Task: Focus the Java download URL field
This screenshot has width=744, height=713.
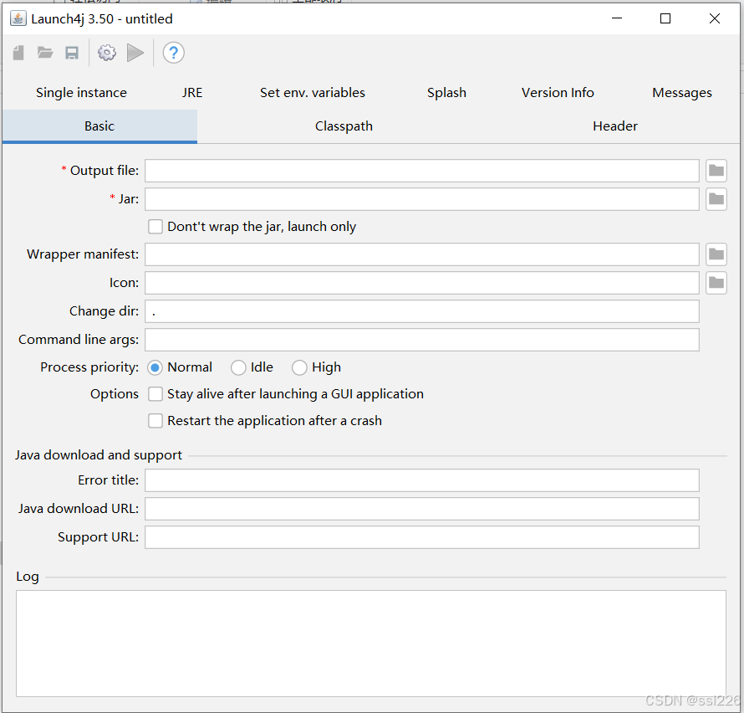Action: 422,509
